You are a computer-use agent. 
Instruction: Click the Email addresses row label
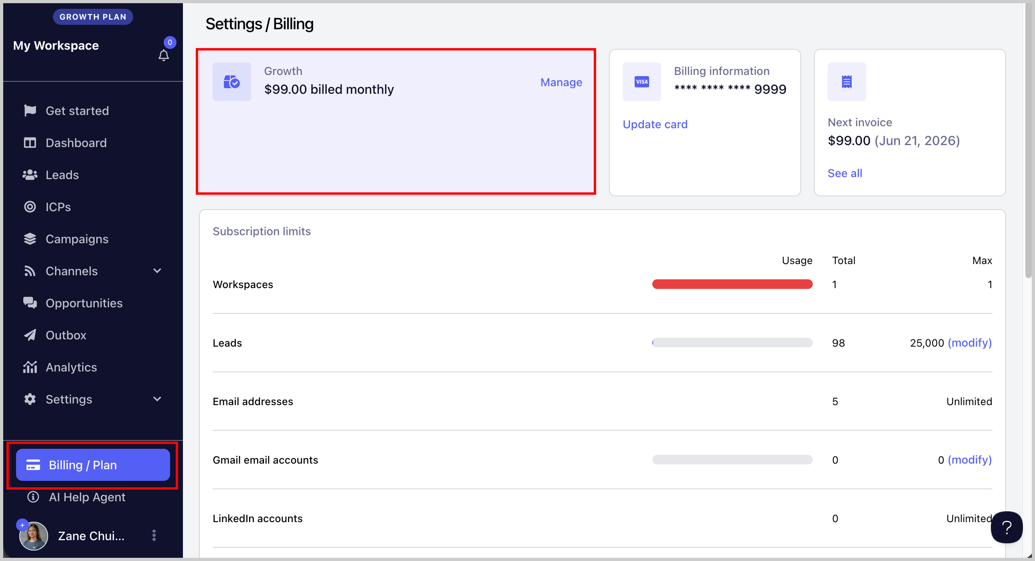[253, 401]
